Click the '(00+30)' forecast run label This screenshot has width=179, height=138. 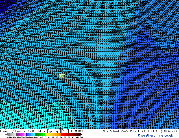(169, 131)
